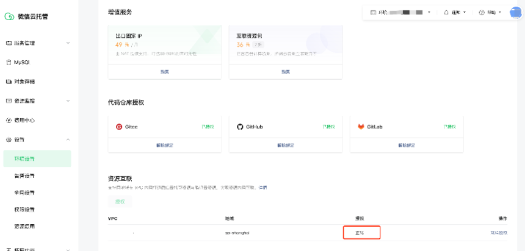Open 权限设置 submenu item
The width and height of the screenshot is (525, 251).
coord(24,210)
